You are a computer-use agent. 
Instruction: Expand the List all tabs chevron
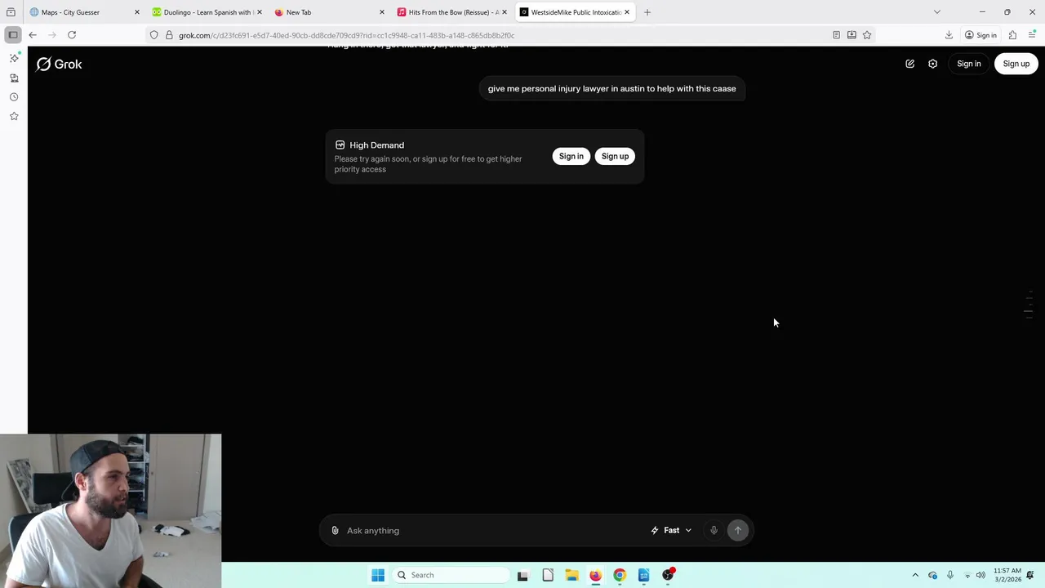(x=937, y=12)
